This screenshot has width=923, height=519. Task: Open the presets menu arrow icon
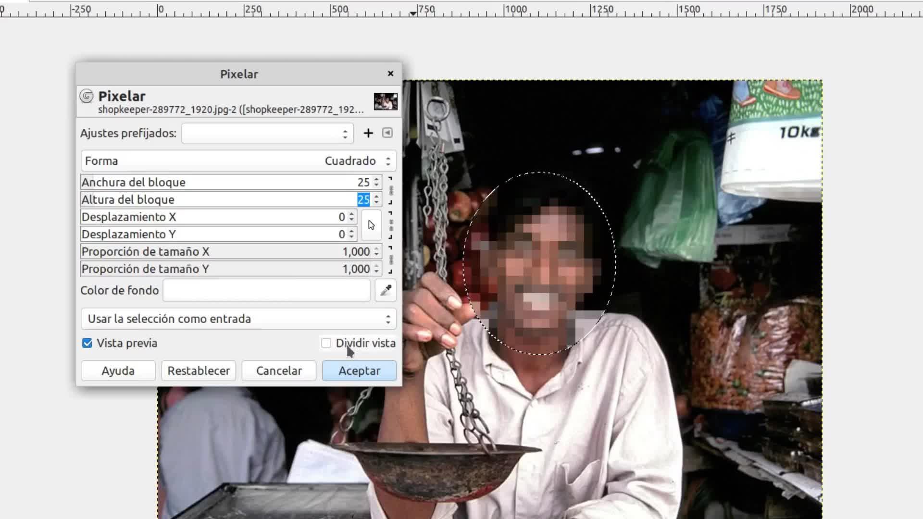pos(387,133)
